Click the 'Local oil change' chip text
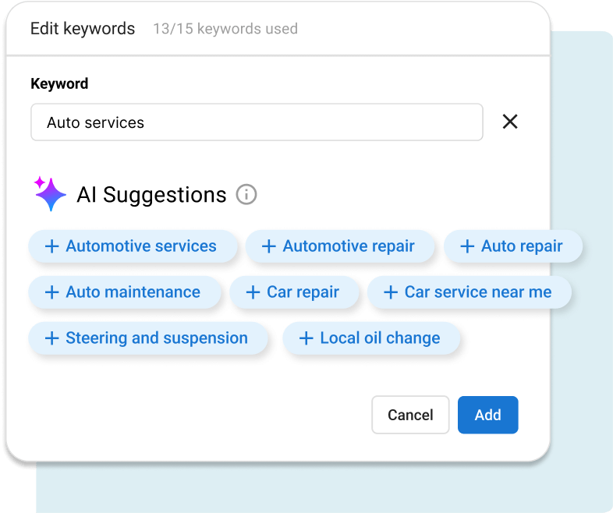613x513 pixels. point(380,338)
